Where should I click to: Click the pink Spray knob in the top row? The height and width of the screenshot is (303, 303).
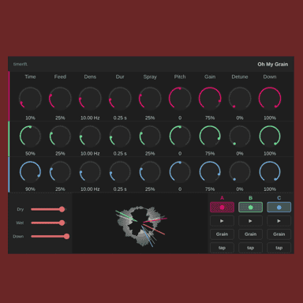tap(150, 99)
